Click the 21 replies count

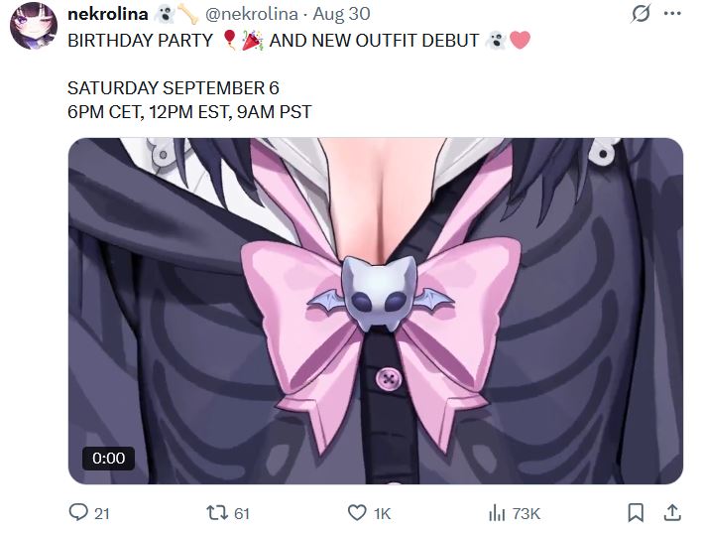point(102,513)
